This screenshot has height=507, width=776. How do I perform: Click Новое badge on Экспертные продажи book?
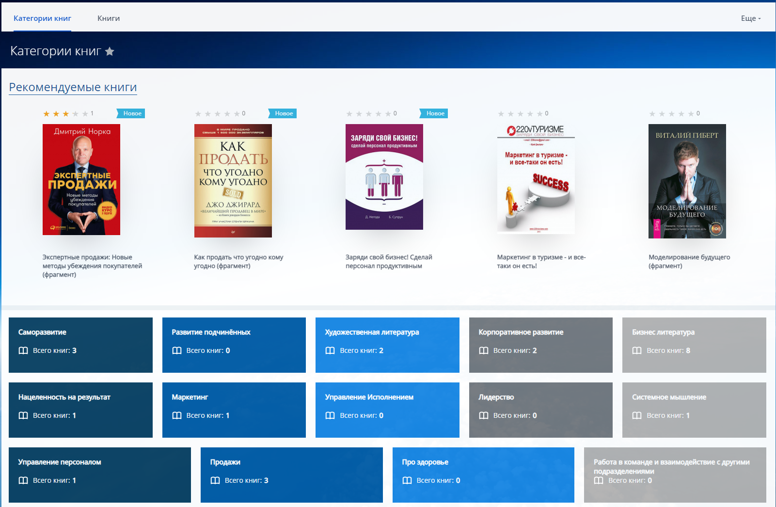tap(131, 113)
